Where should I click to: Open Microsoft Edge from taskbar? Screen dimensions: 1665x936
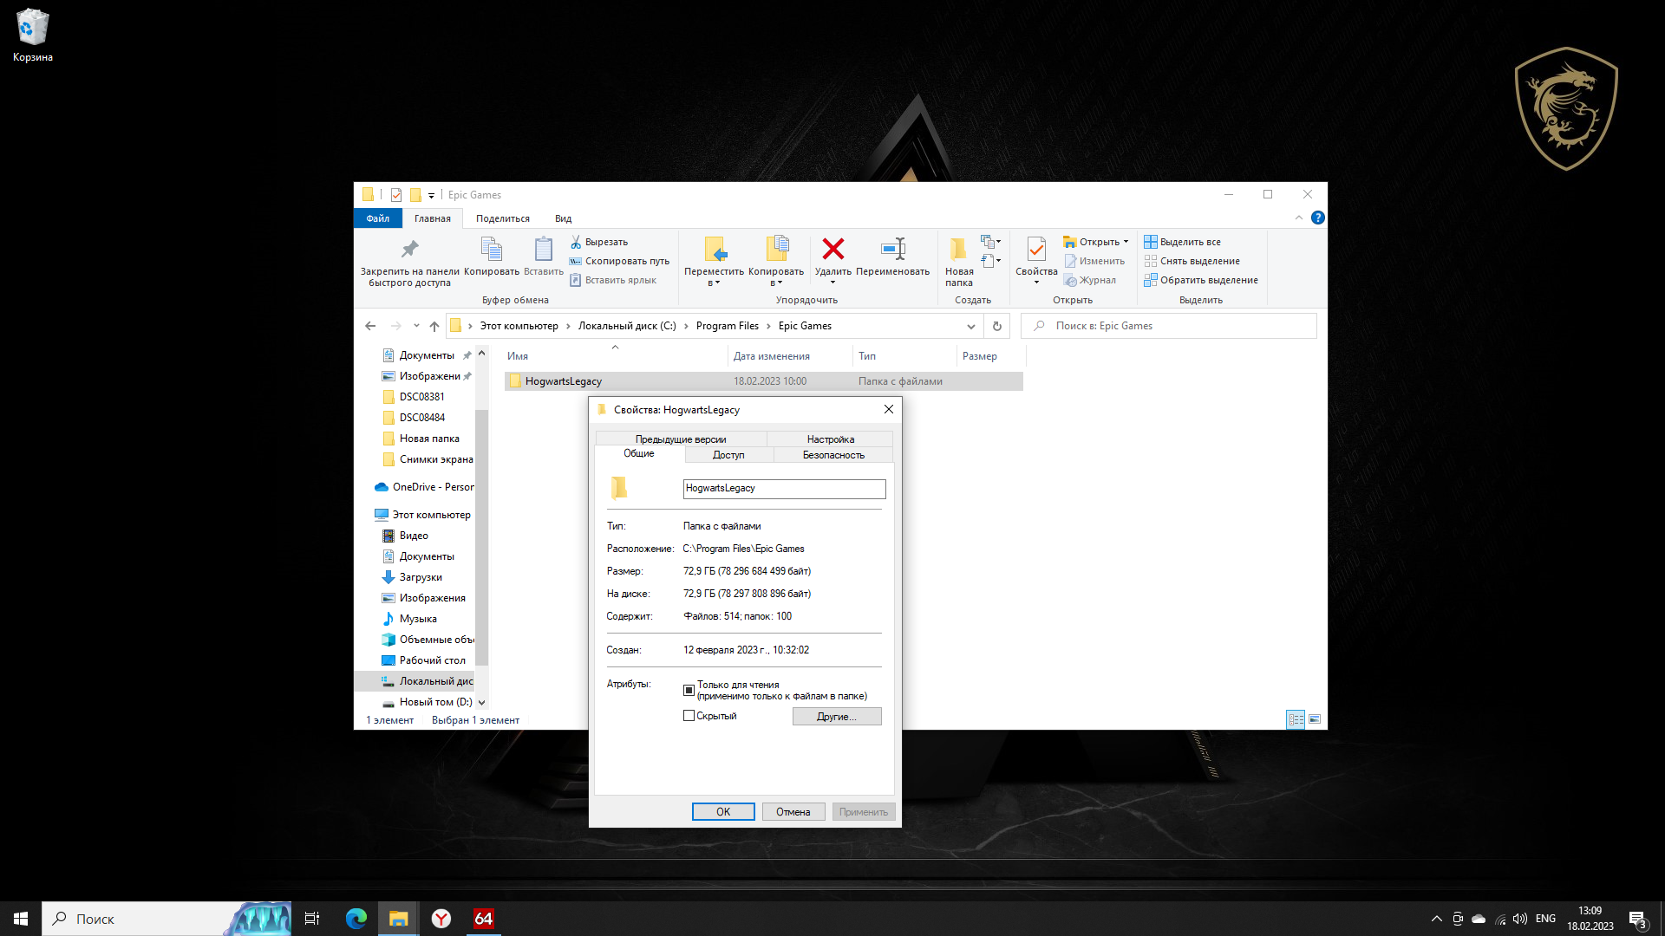coord(356,919)
